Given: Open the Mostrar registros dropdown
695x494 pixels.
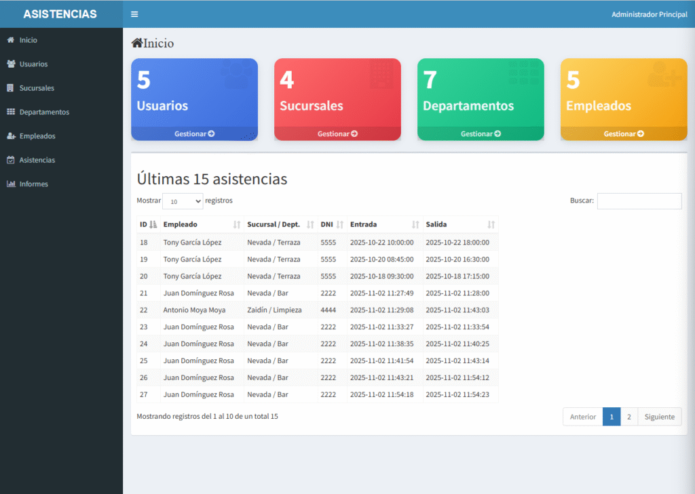Looking at the screenshot, I should click(183, 201).
